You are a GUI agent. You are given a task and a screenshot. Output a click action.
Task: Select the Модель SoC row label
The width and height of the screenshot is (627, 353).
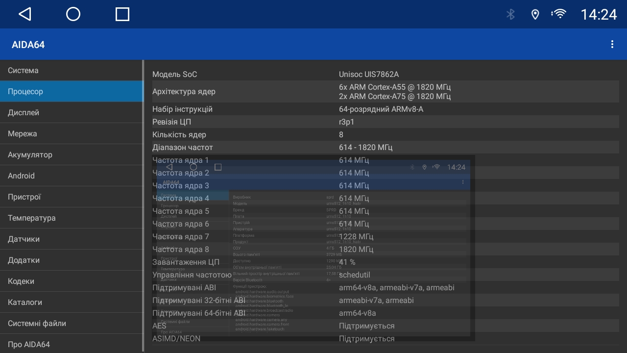(x=174, y=75)
